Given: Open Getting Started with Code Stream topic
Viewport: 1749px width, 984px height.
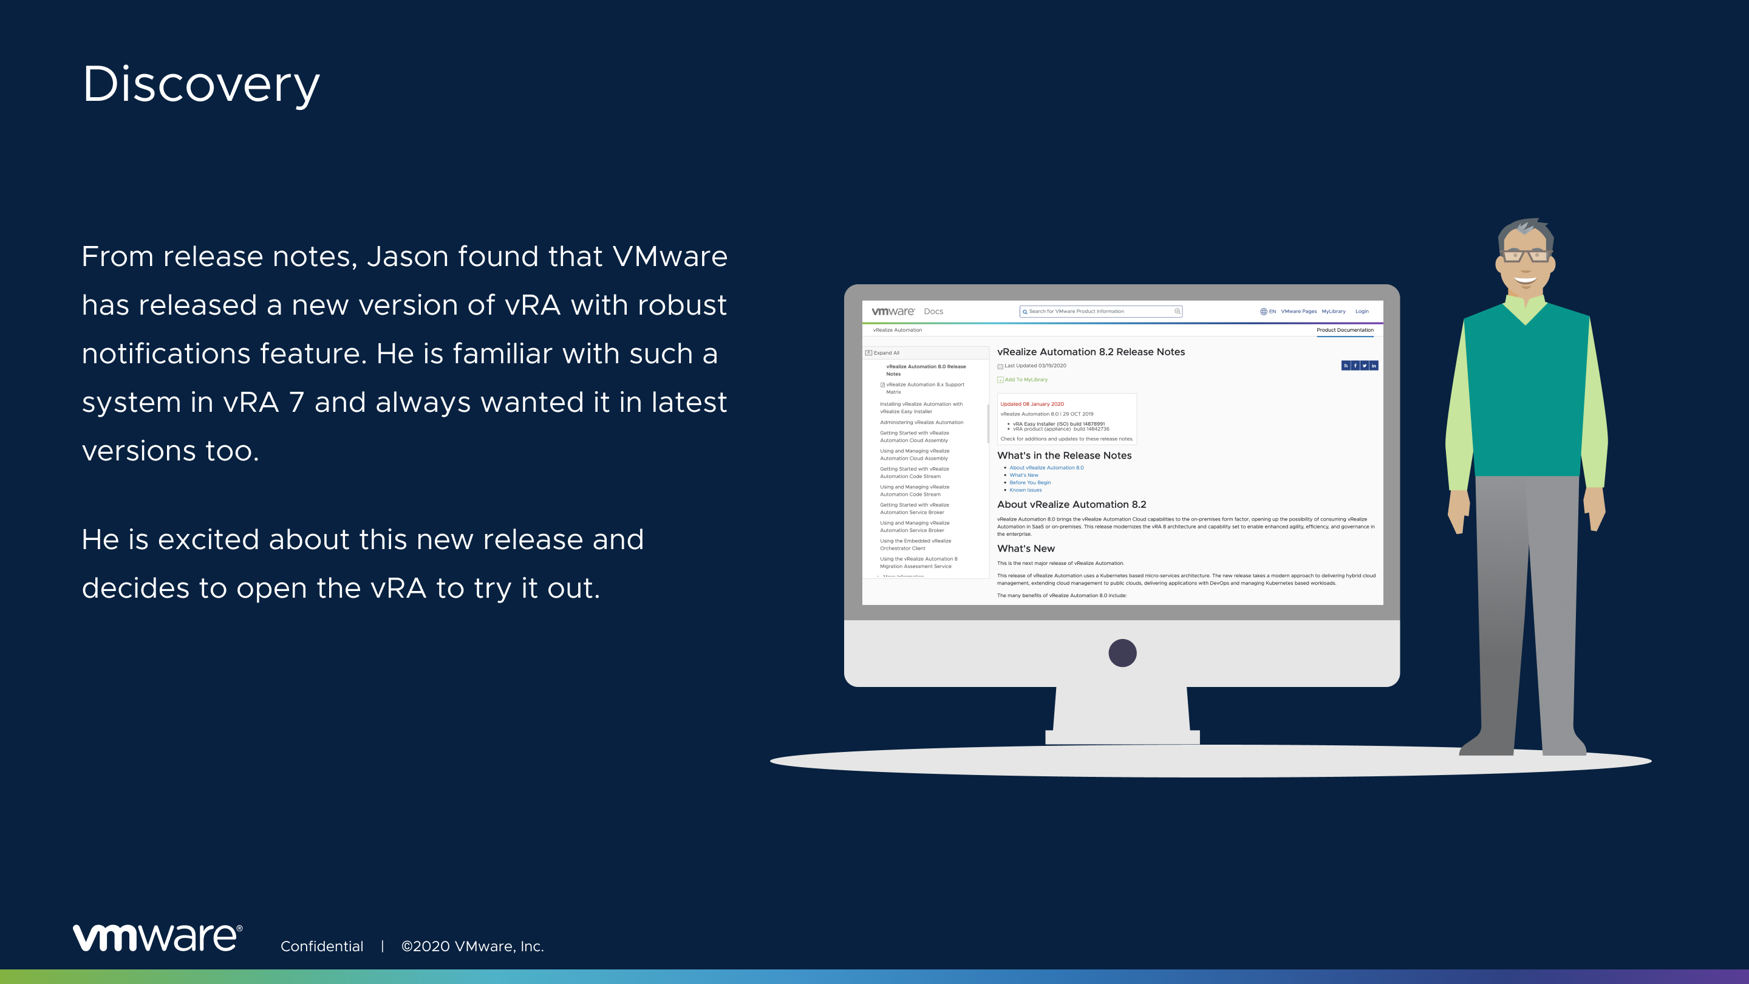Looking at the screenshot, I should (915, 473).
